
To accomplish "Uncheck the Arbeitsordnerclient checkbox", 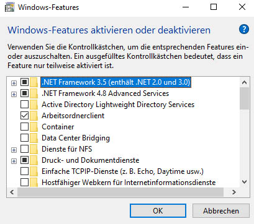I will [24, 116].
